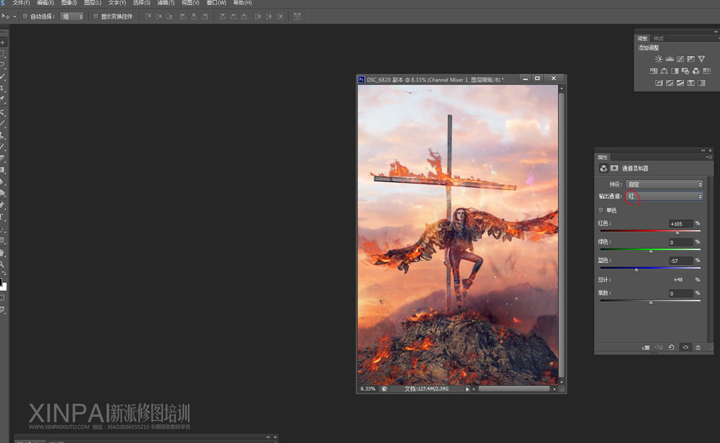
Task: Click the 红色 value field showing +105
Action: tap(680, 224)
